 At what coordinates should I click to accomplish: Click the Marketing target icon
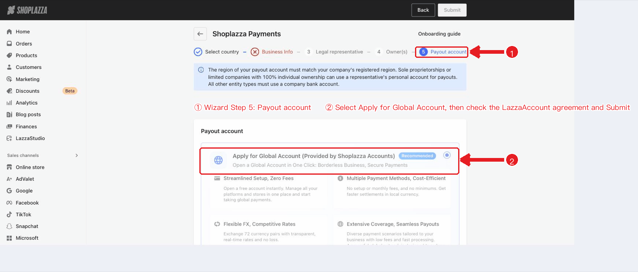tap(9, 79)
